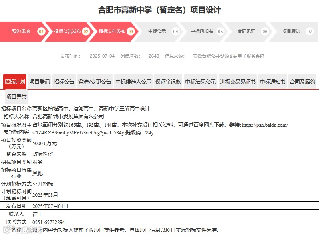The width and height of the screenshot is (322, 236).
Task: Click the 发布日期 row label
Action: (x=16, y=206)
